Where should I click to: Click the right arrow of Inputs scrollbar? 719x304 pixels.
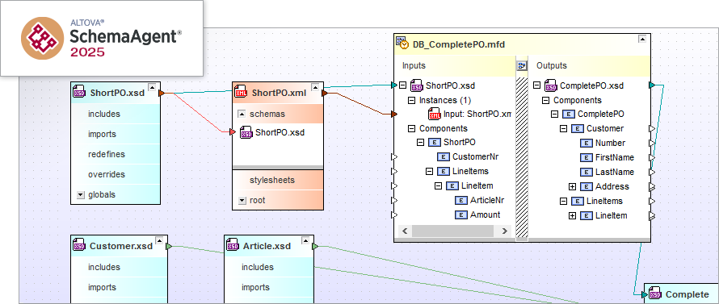tap(505, 231)
